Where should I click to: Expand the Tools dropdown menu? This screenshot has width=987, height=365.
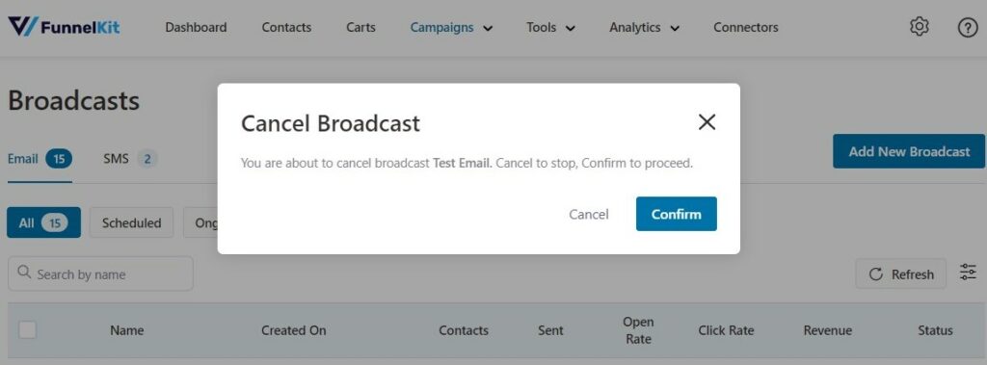click(x=550, y=28)
